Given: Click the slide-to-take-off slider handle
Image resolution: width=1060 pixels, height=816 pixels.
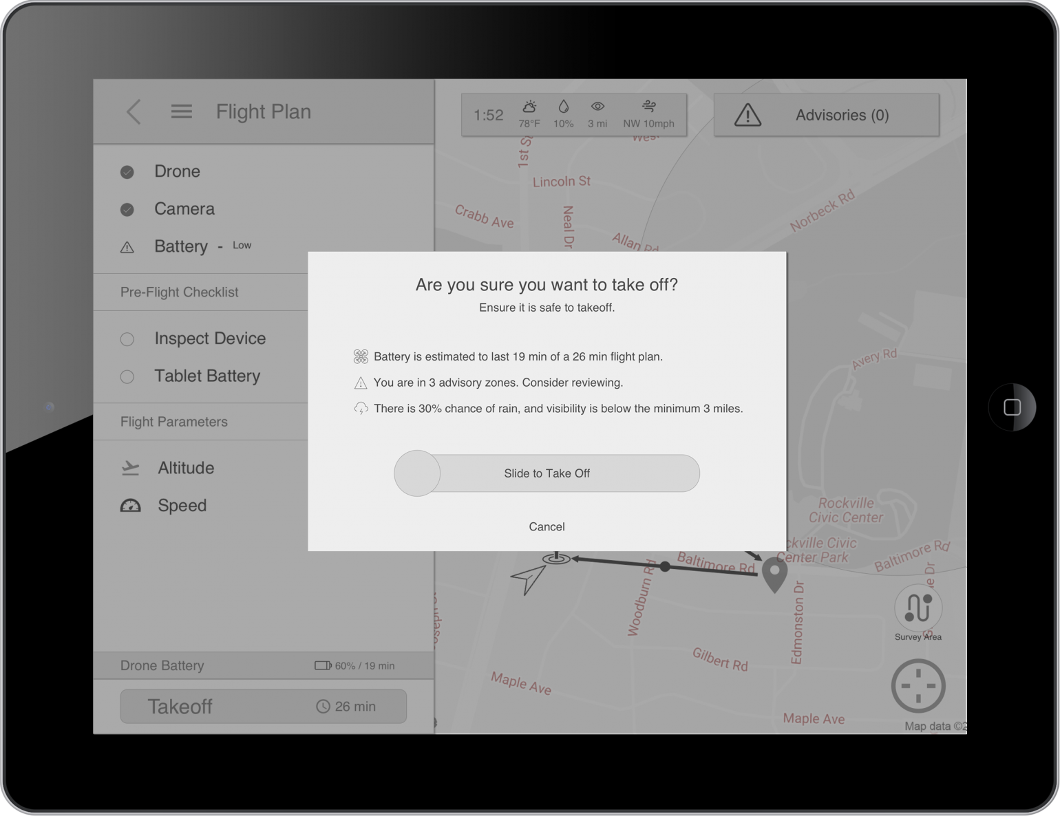Looking at the screenshot, I should point(417,473).
